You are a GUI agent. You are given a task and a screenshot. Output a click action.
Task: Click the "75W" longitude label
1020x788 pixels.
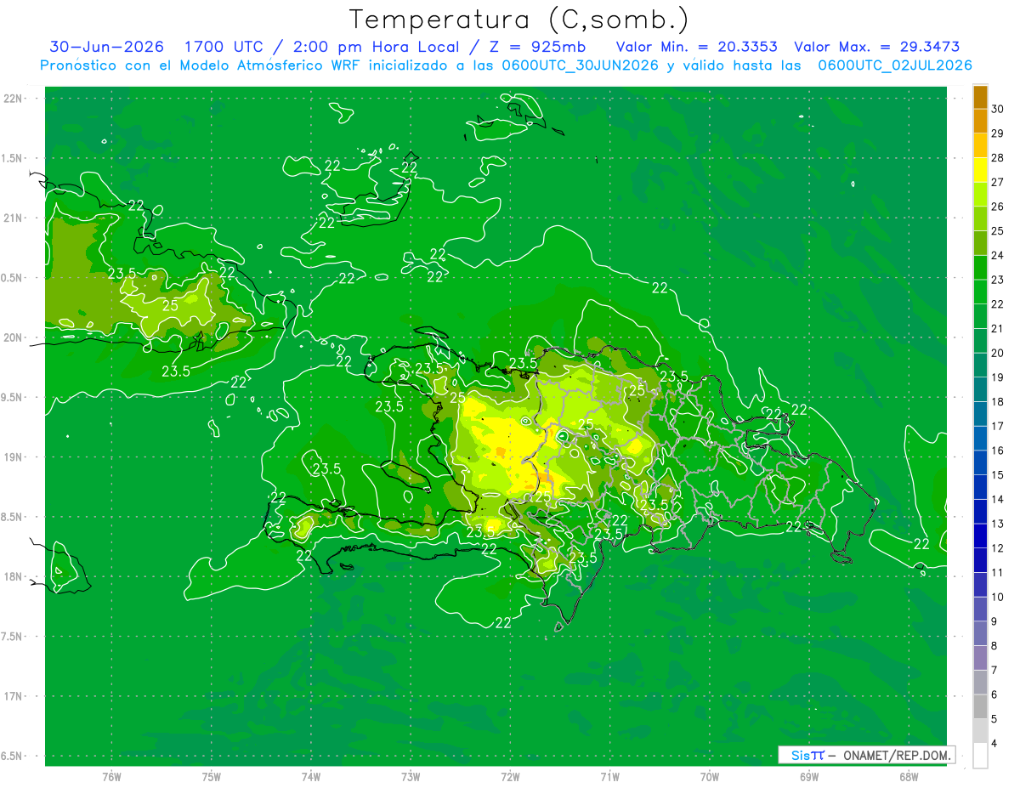[212, 777]
